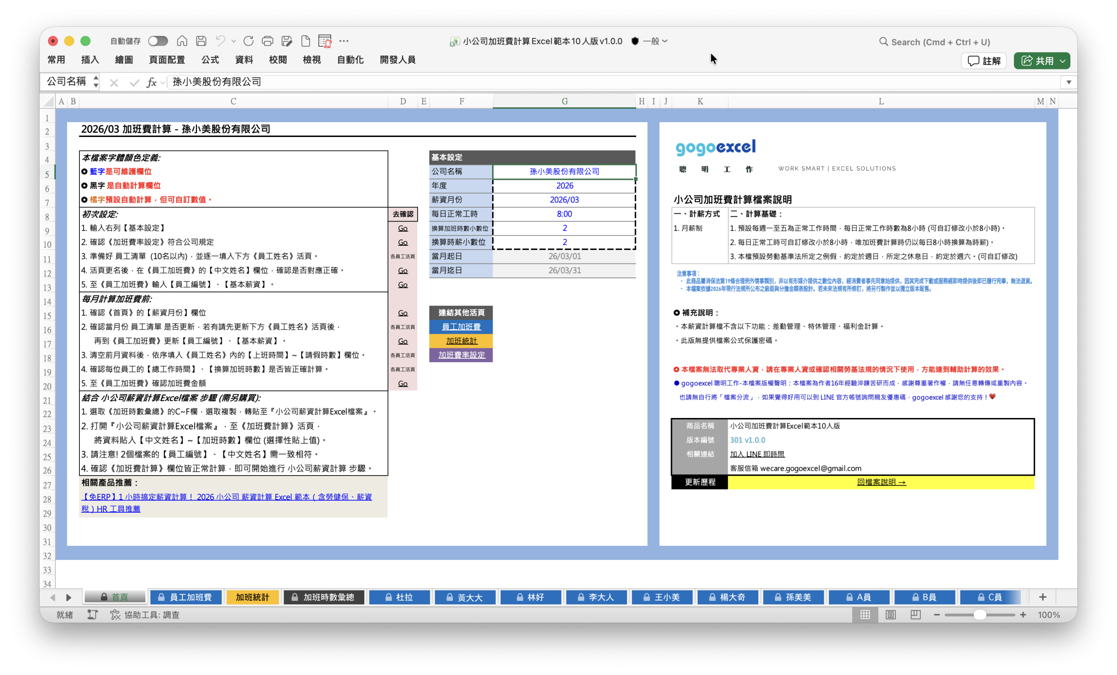The width and height of the screenshot is (1117, 675).
Task: Click the 員工加班費 link button
Action: [461, 326]
